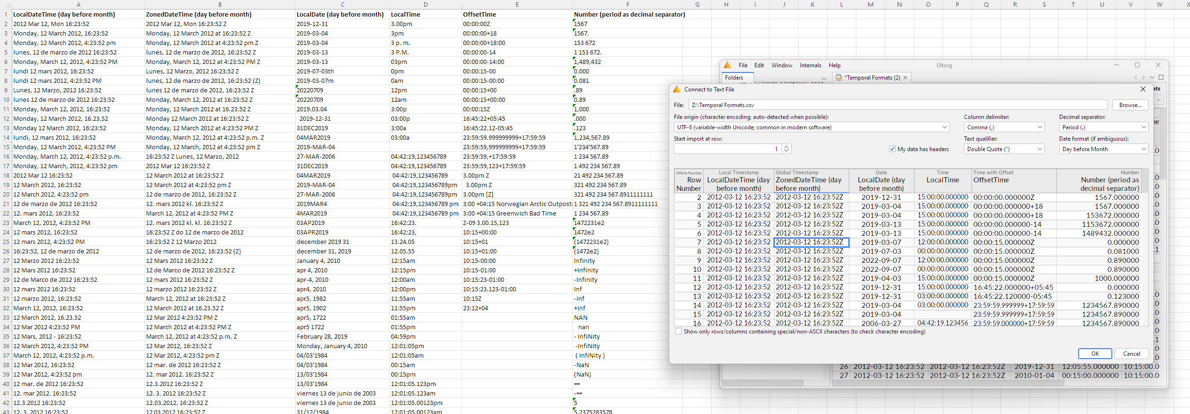Open the Text qualifier dropdown
This screenshot has height=414, width=1190.
1004,149
